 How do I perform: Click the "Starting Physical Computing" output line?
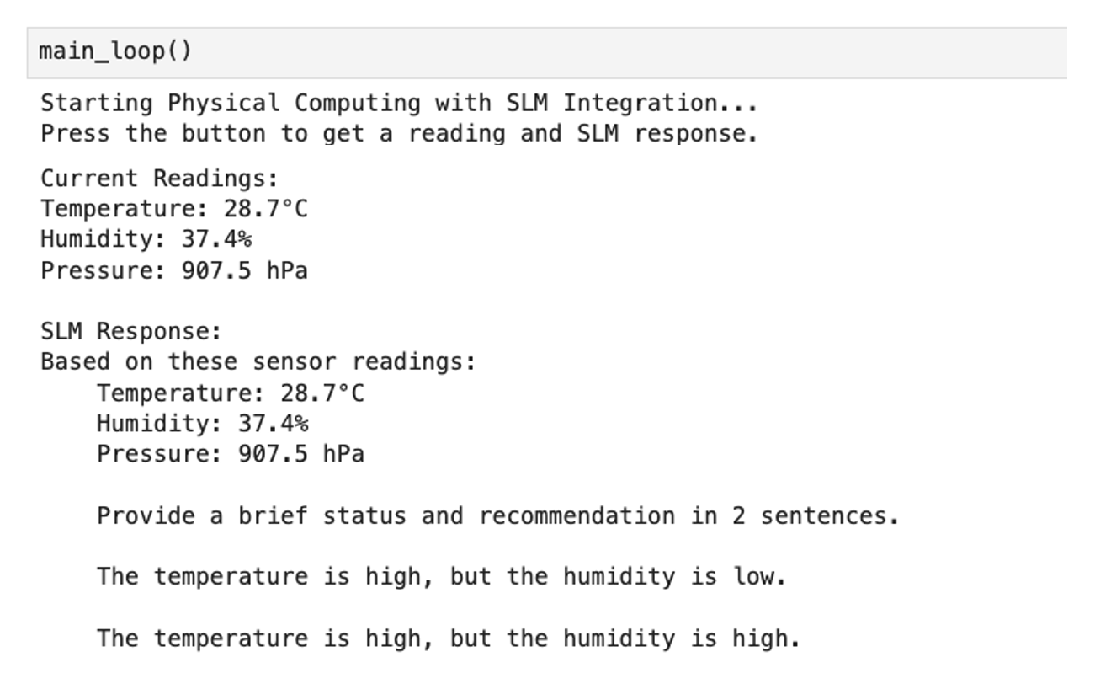pos(399,104)
